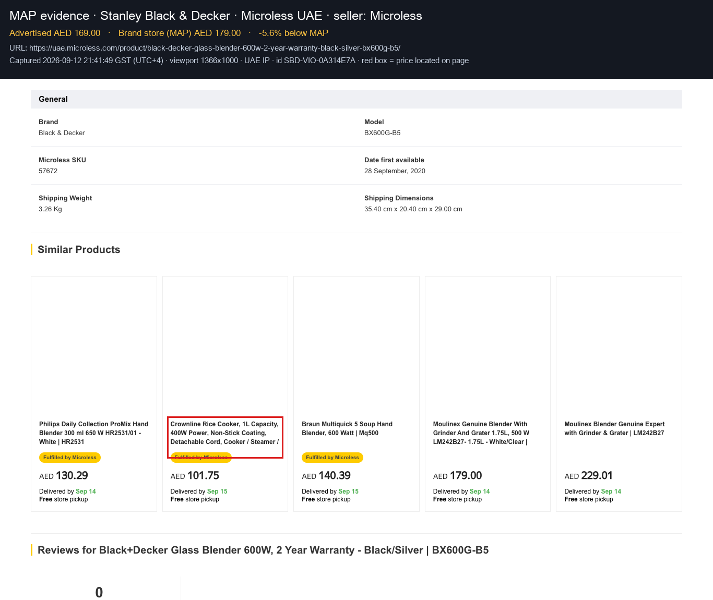Click Fulfilled by Microless badge on Braun card
This screenshot has height=600, width=713.
(x=332, y=458)
